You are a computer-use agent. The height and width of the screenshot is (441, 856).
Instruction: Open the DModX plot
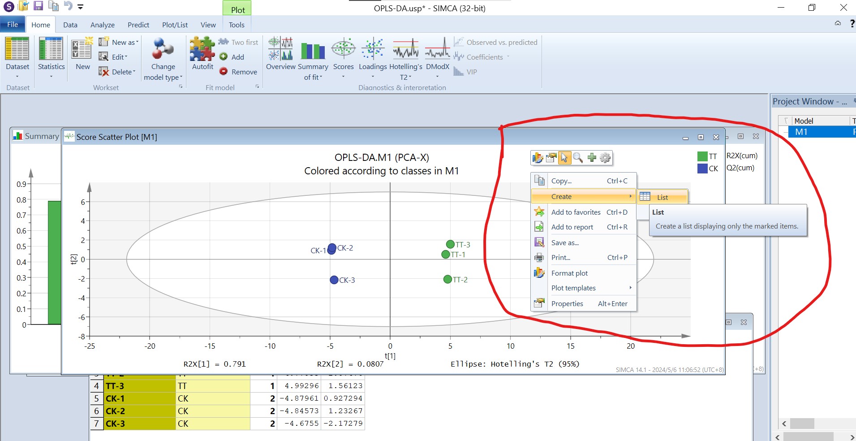(437, 49)
